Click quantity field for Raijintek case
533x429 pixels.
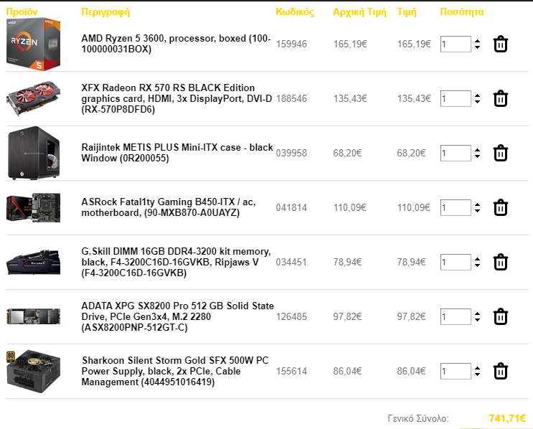(456, 153)
